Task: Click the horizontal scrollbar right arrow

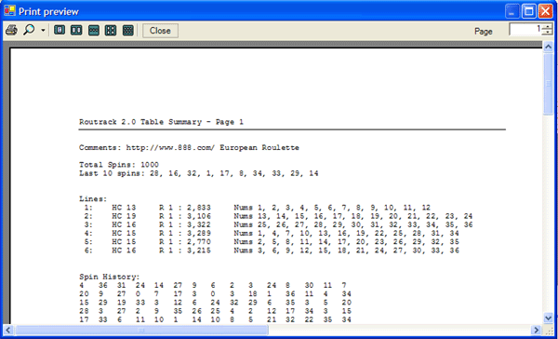Action: click(537, 330)
